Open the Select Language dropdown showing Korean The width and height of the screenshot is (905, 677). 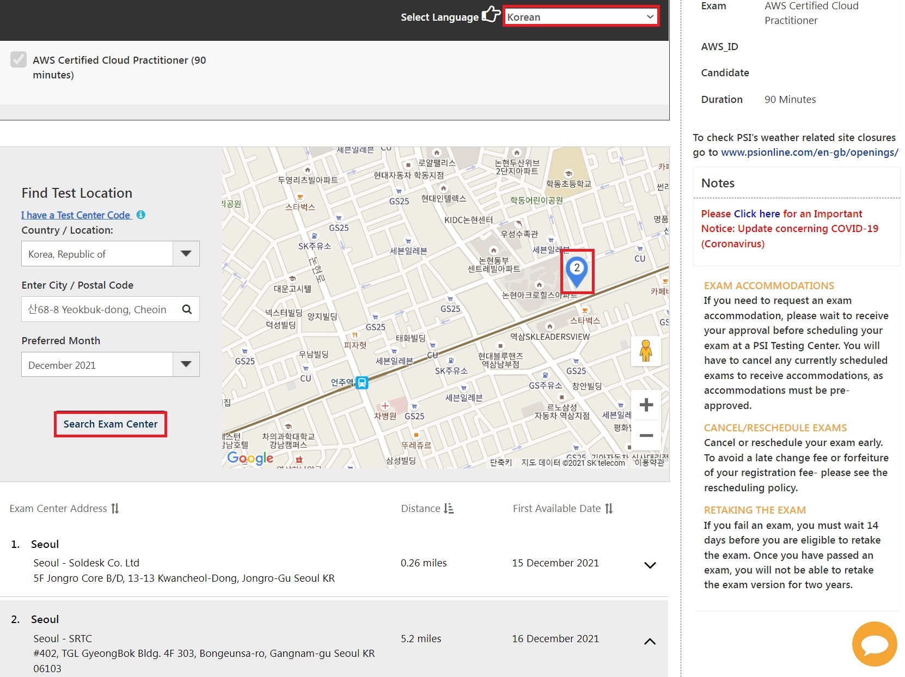[580, 17]
